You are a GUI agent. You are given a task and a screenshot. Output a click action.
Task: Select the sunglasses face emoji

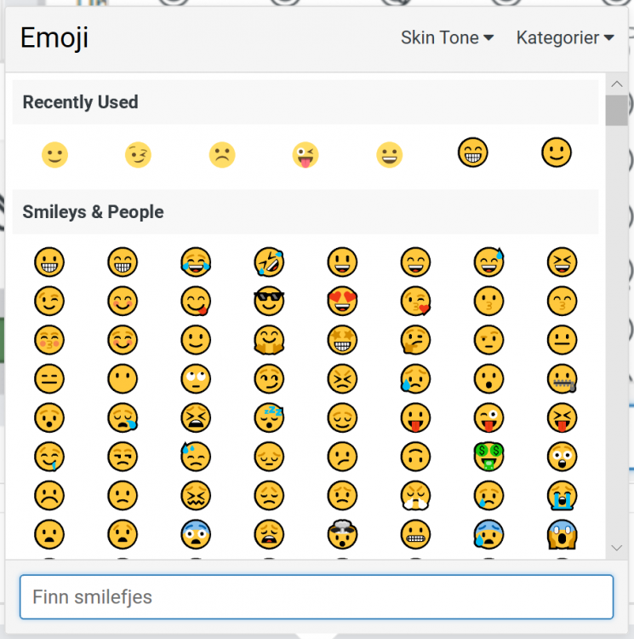269,301
